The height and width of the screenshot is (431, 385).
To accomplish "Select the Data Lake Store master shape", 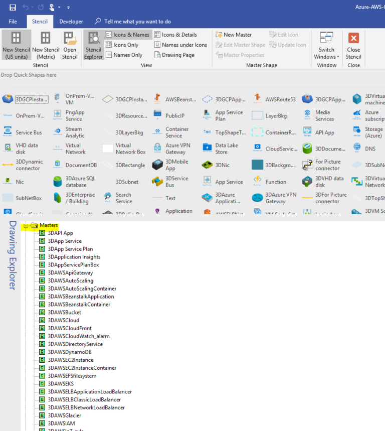I will (x=221, y=149).
